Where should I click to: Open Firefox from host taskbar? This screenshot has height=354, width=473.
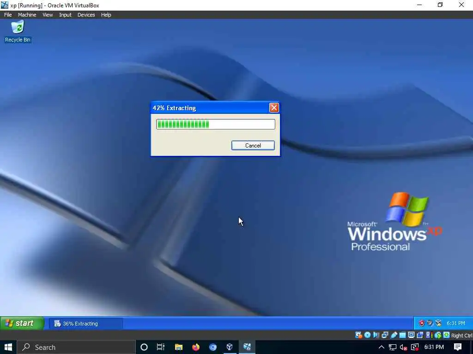196,347
